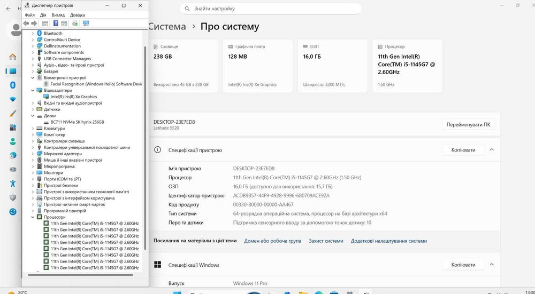Click search magnifier icon in Settings search box
Screen dimensions: 535x294
187,9
